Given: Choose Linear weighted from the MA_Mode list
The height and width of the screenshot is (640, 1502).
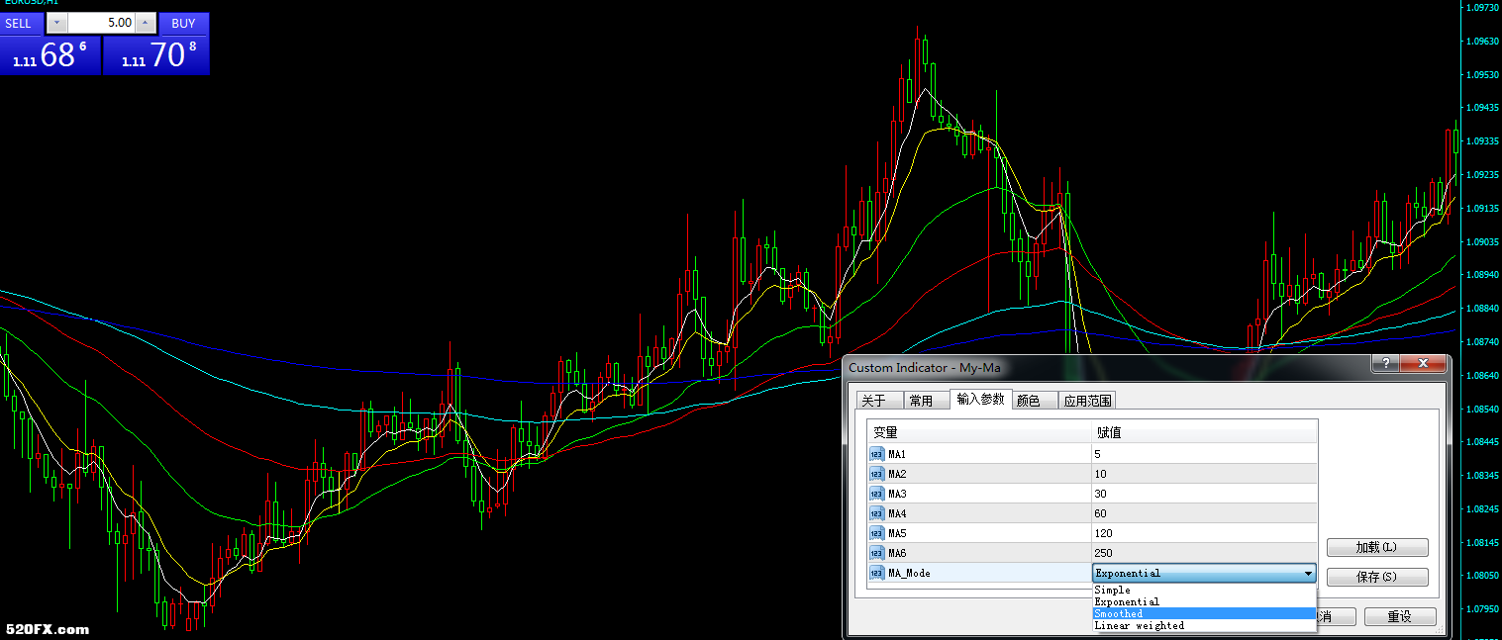Looking at the screenshot, I should pyautogui.click(x=1205, y=625).
